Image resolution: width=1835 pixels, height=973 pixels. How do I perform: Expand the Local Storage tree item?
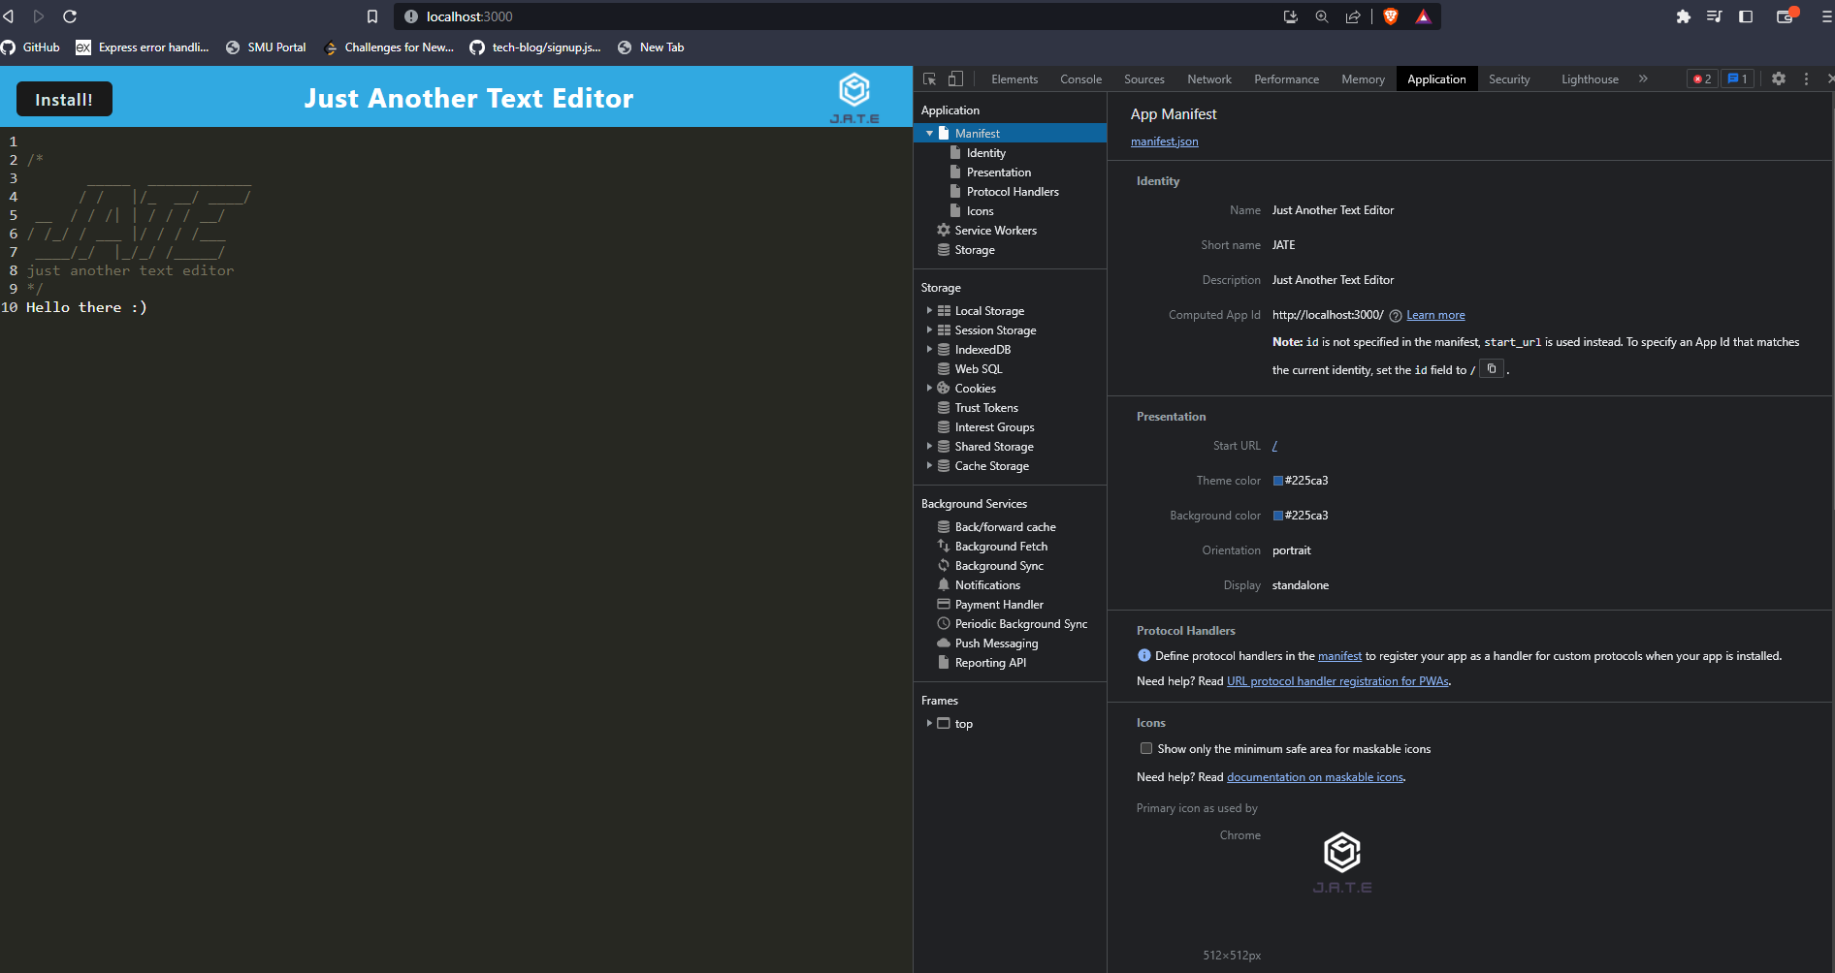coord(930,310)
